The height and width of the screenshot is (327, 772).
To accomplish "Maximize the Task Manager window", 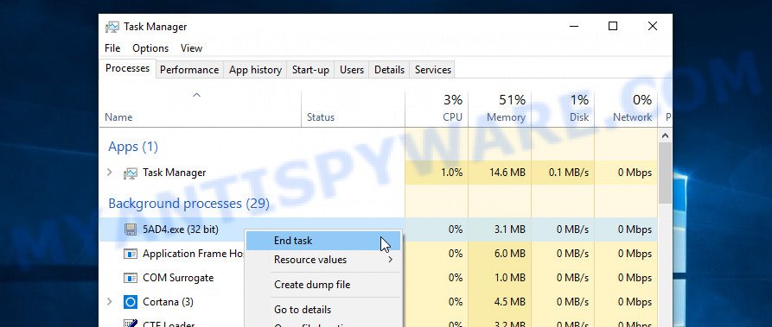I will (x=613, y=27).
